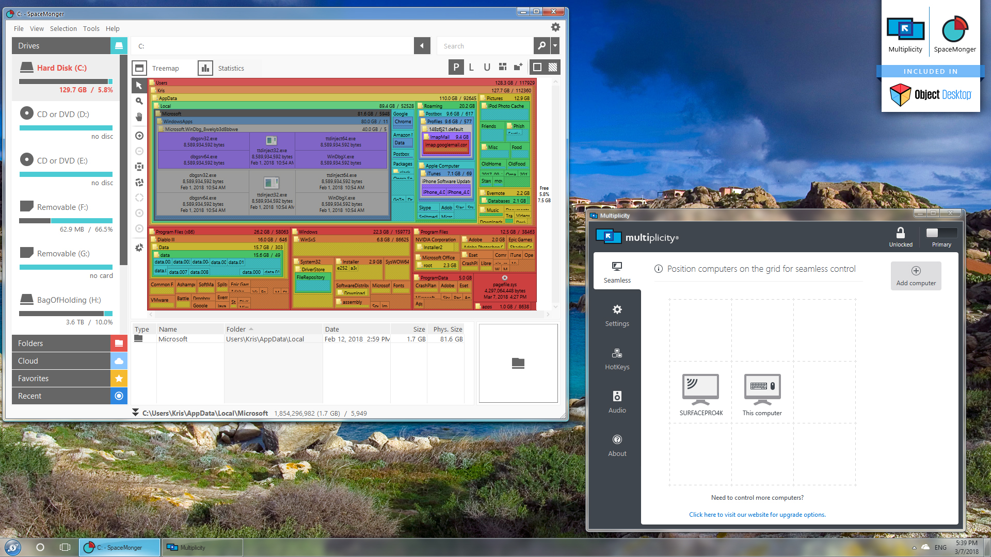Open HotKeys section in Multiplicity sidebar
The height and width of the screenshot is (557, 991).
pyautogui.click(x=617, y=359)
